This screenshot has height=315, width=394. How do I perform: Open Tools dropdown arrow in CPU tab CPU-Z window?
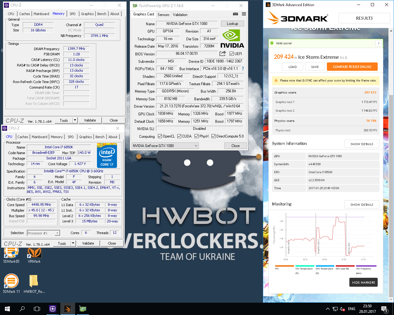(x=73, y=243)
